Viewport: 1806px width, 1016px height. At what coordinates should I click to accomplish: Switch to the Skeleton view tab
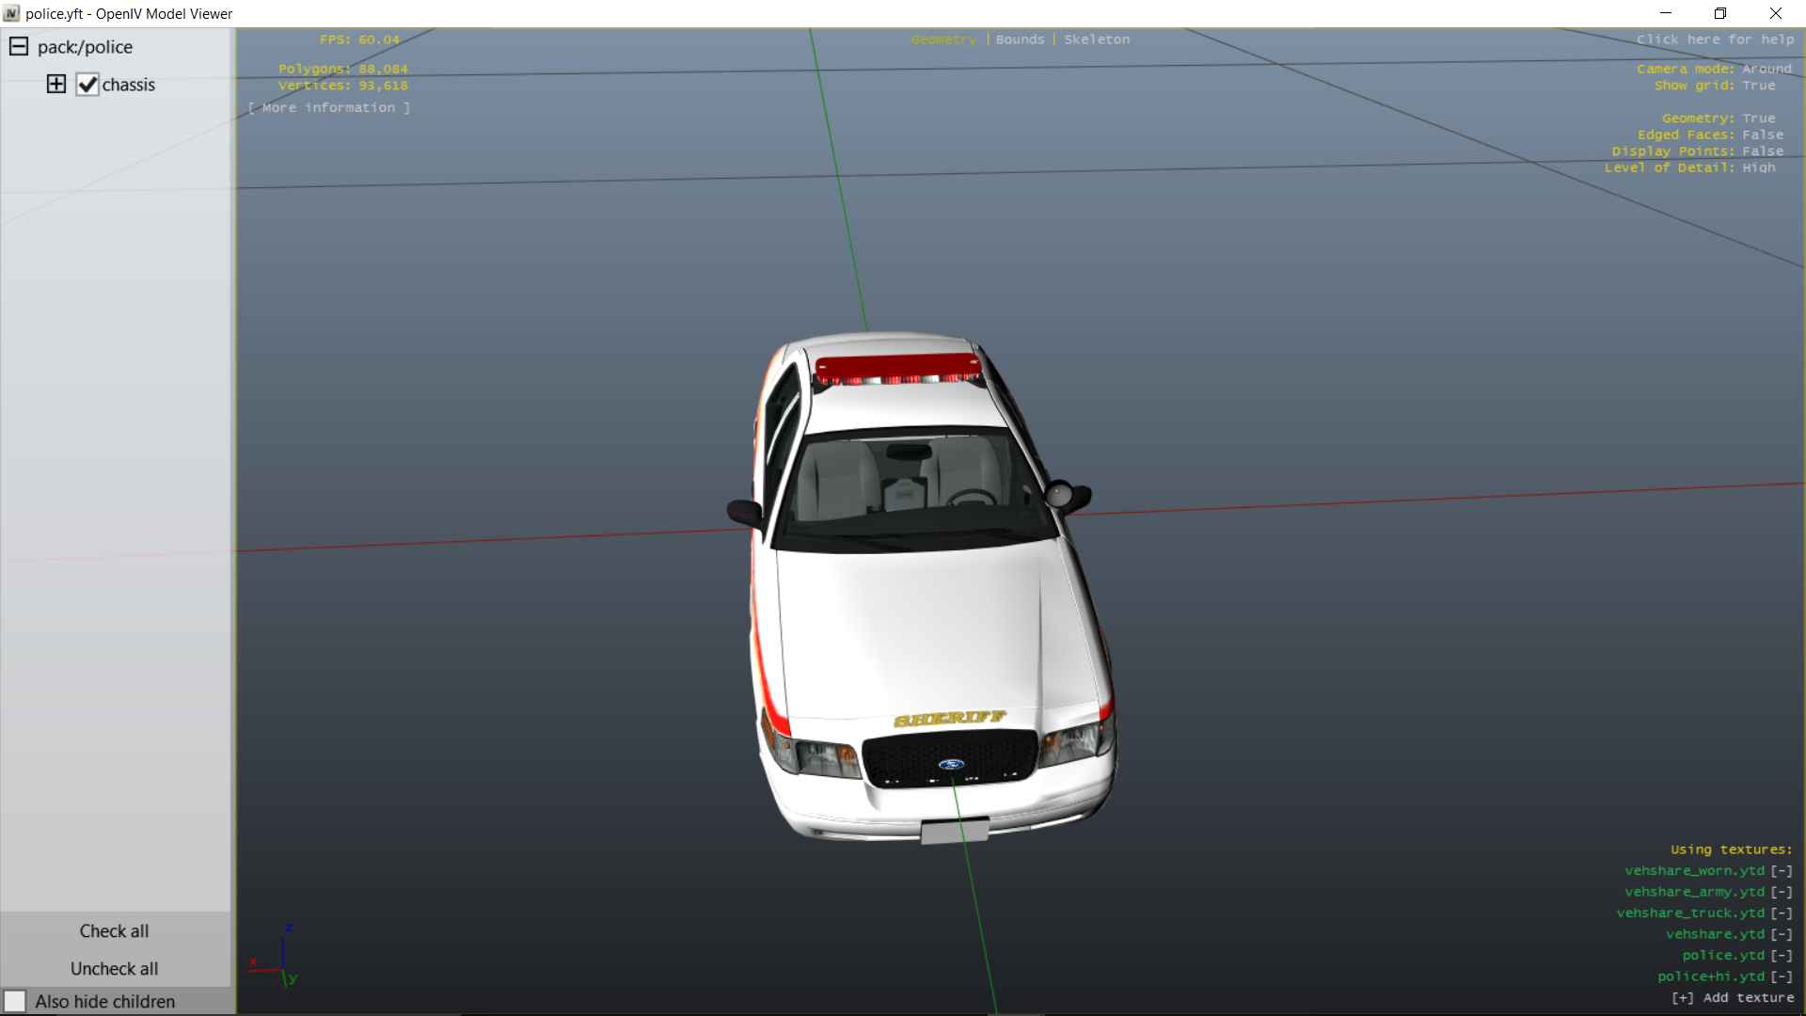pos(1097,40)
